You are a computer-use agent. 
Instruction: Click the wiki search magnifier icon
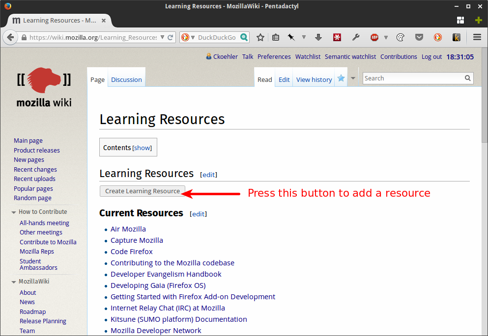(x=468, y=78)
